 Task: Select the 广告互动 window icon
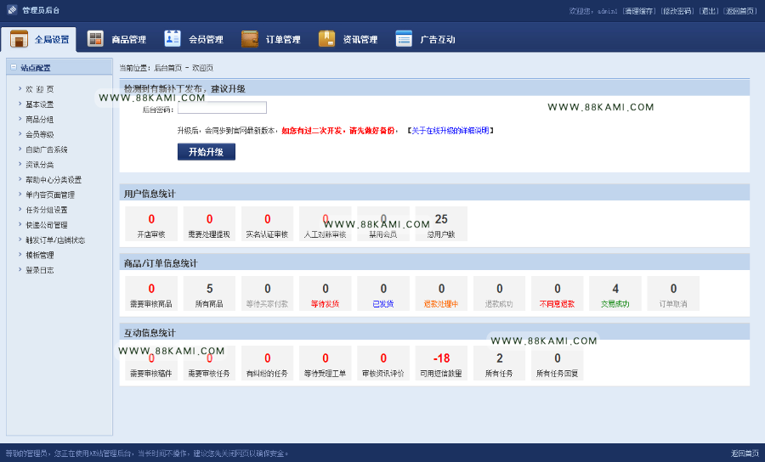tap(404, 38)
